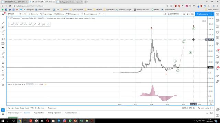This screenshot has height=123, width=220.
Task: Open the Windows Start menu
Action: [x=2, y=121]
